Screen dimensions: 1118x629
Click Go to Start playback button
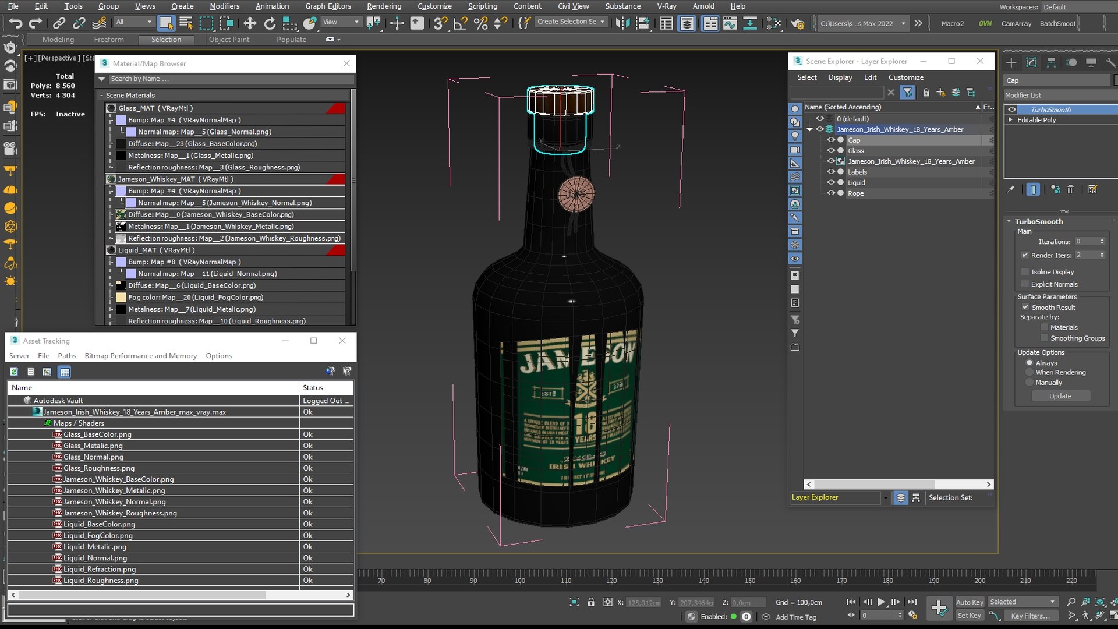click(x=851, y=602)
